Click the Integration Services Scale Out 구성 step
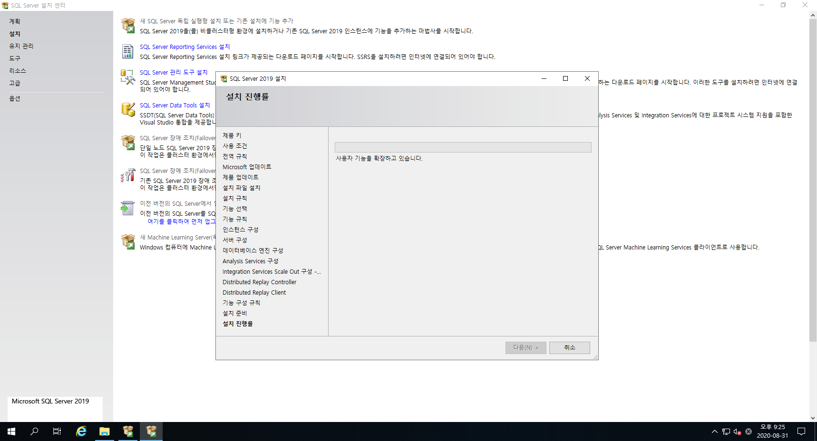 (272, 271)
